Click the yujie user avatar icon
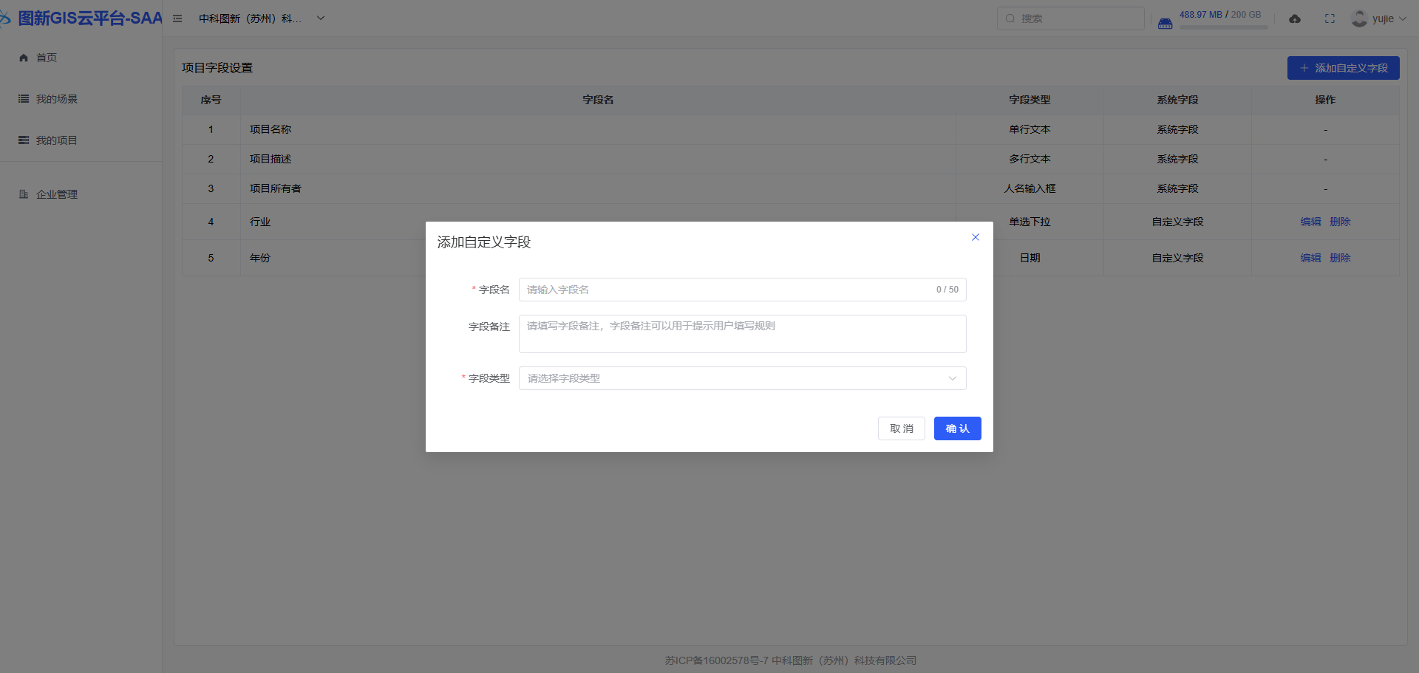This screenshot has width=1419, height=673. pyautogui.click(x=1358, y=18)
